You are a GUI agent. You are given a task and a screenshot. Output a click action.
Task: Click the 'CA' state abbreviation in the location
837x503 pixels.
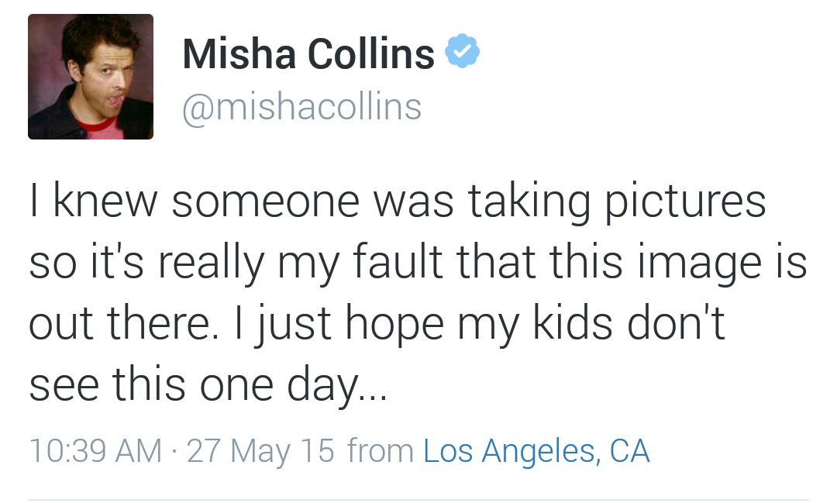pyautogui.click(x=629, y=451)
